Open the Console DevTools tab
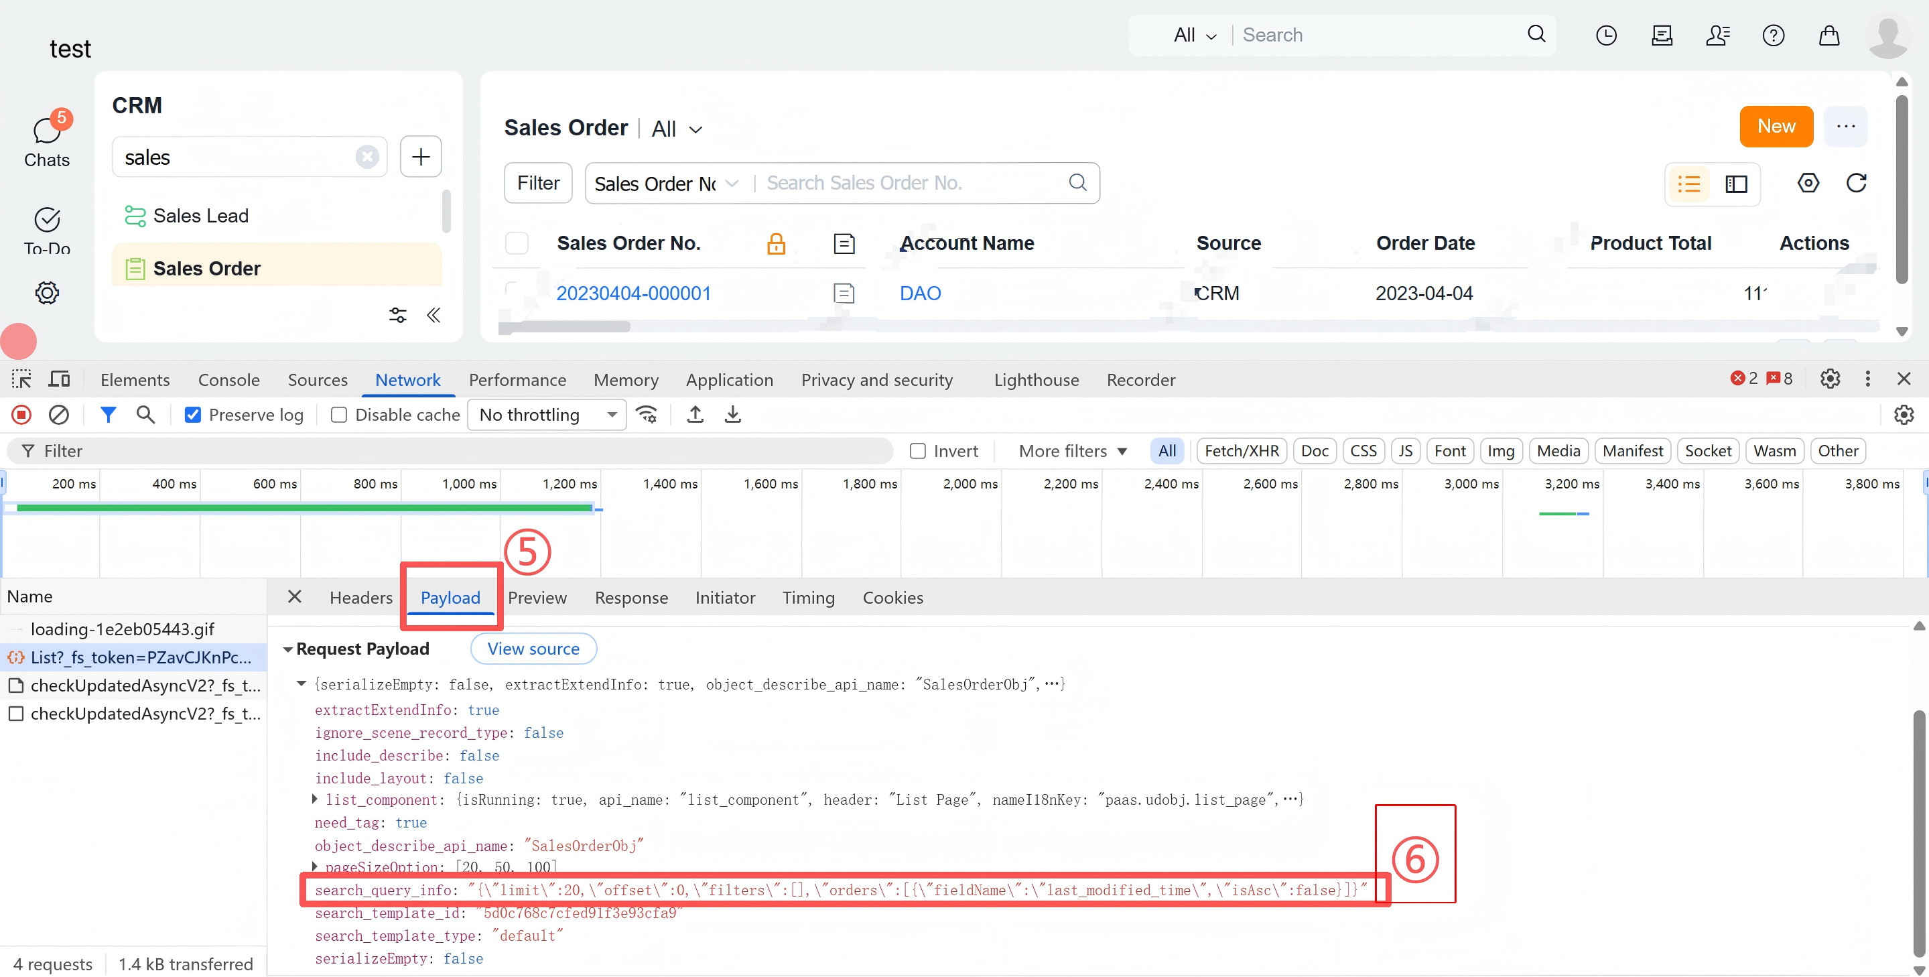The image size is (1929, 977). [228, 379]
